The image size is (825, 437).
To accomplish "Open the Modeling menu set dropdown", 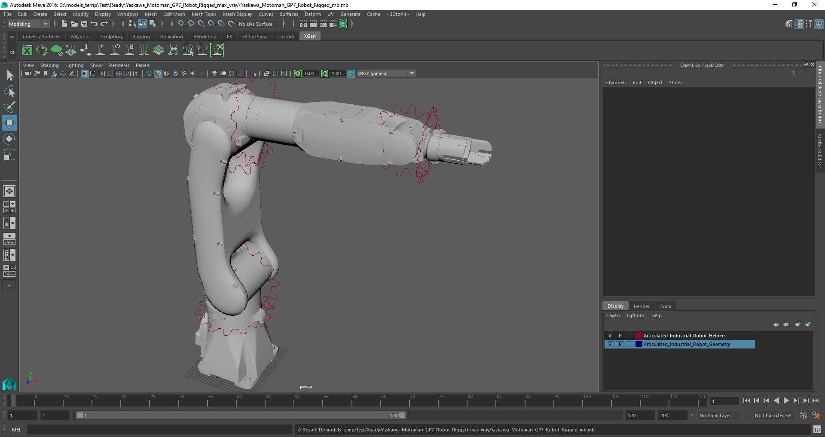I will (x=28, y=24).
